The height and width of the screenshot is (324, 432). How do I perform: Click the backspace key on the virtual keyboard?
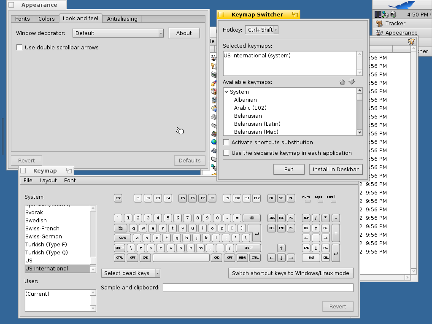click(251, 218)
